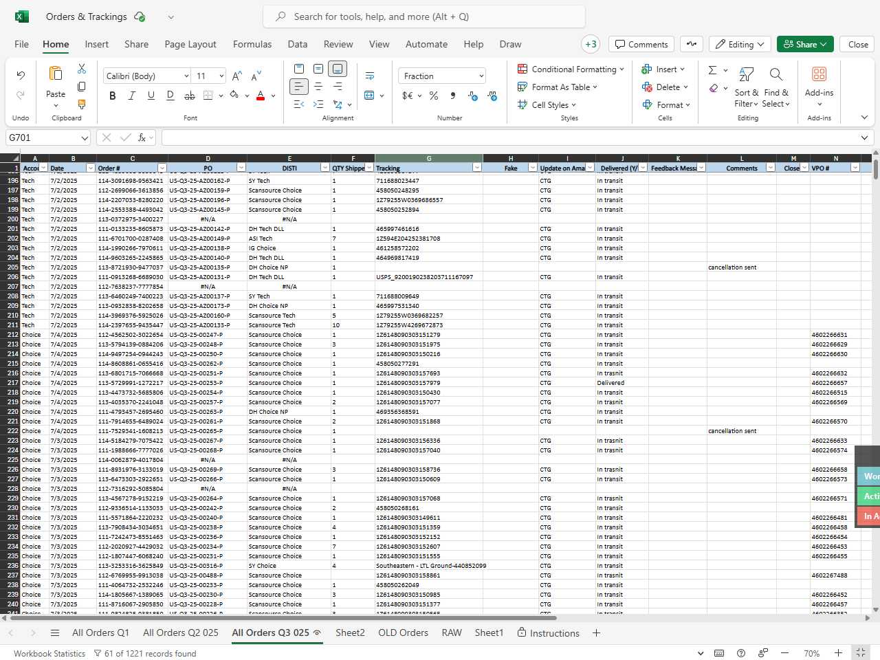
Task: Click the Increase Indent icon
Action: (x=318, y=104)
